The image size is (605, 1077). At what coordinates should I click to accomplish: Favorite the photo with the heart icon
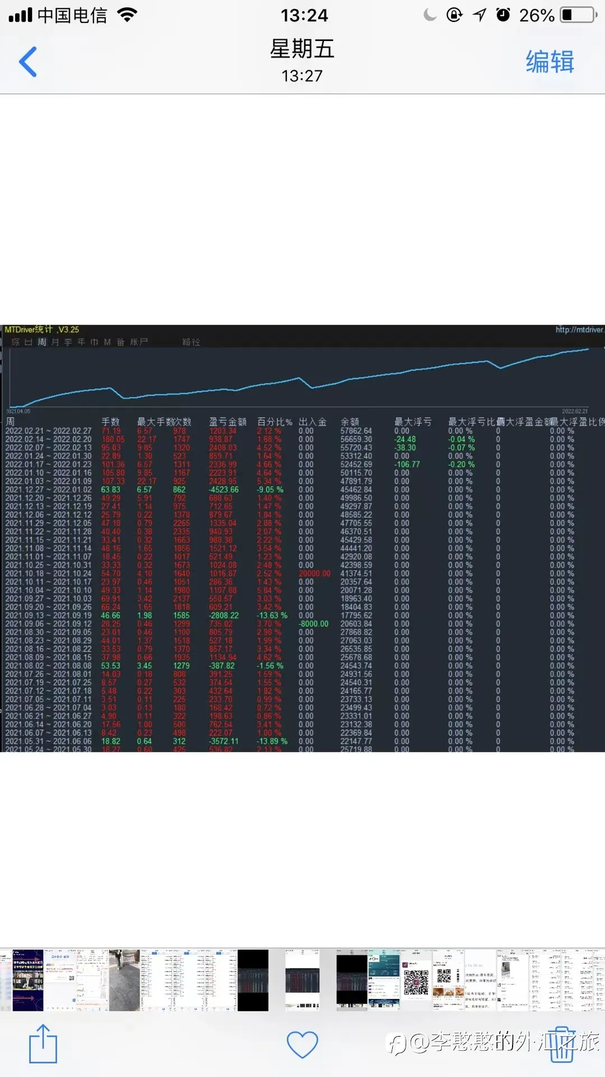pyautogui.click(x=302, y=1044)
